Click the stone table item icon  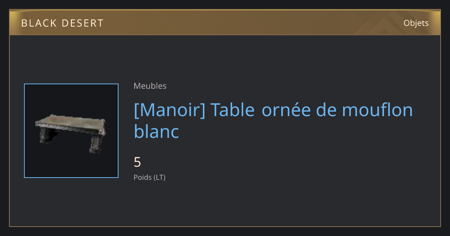coord(71,134)
